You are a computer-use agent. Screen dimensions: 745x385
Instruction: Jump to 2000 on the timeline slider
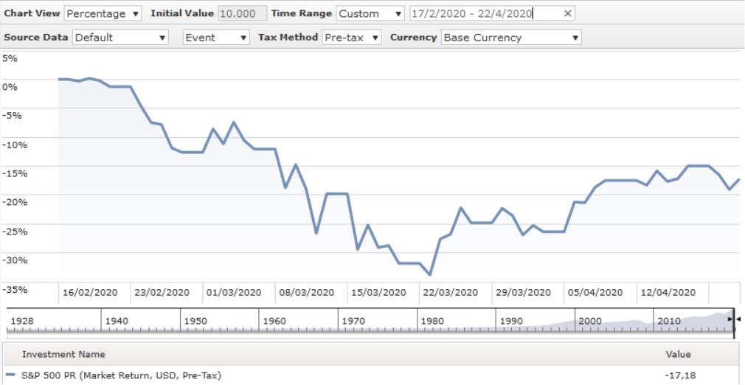coord(590,322)
